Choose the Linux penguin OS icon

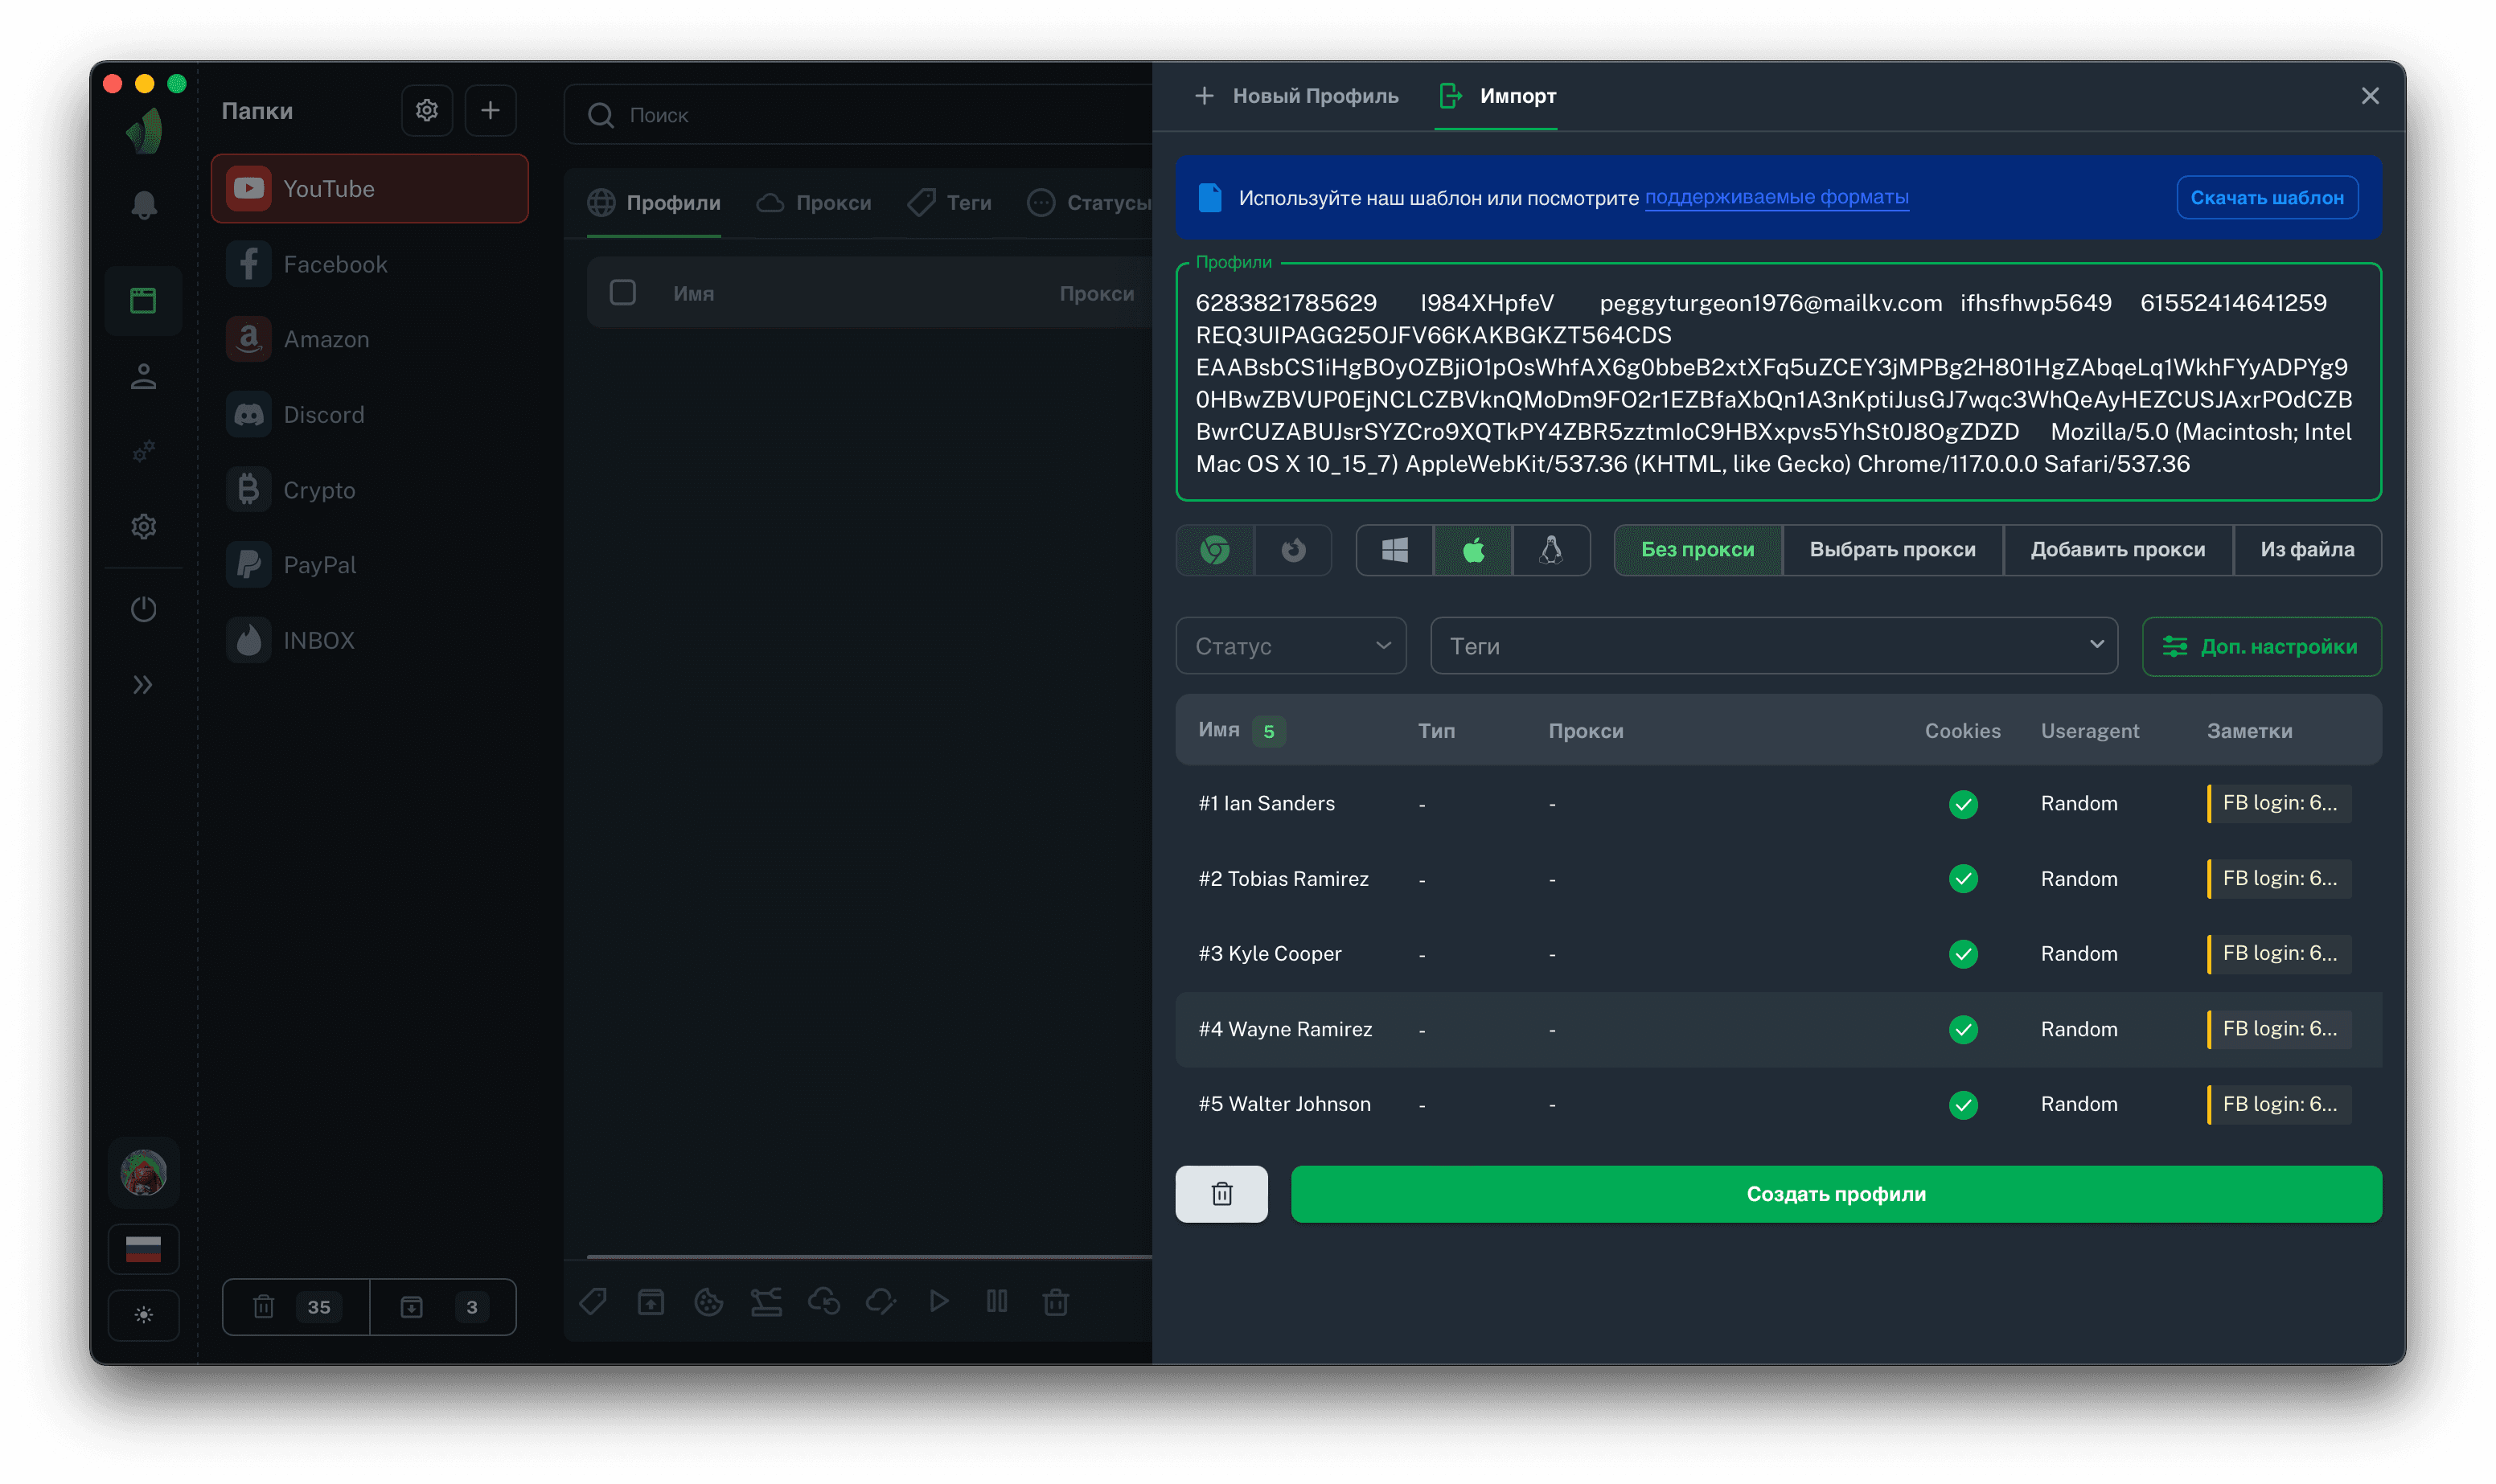pos(1550,550)
